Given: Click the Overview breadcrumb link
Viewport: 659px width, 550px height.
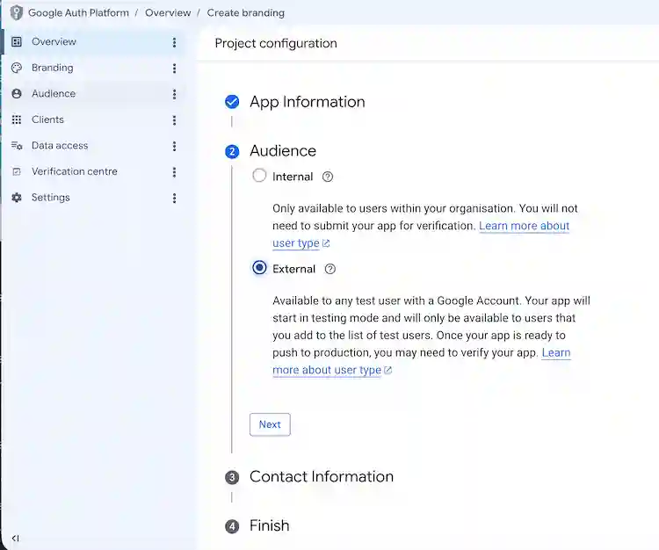Looking at the screenshot, I should click(168, 13).
